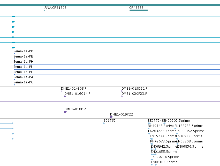220x166 pixels.
Task: Click the DME1-016O14.F forward arrow glyph
Action: click(65, 96)
